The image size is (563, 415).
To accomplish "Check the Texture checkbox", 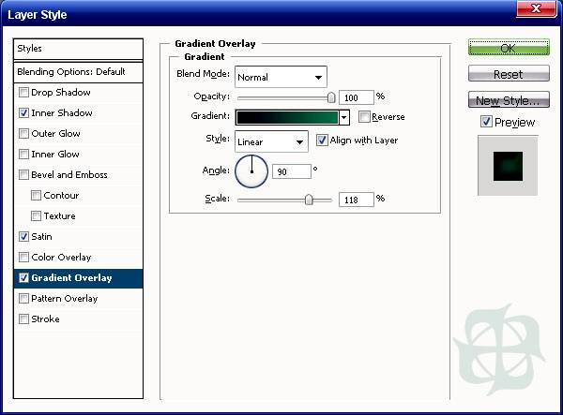I will click(36, 216).
